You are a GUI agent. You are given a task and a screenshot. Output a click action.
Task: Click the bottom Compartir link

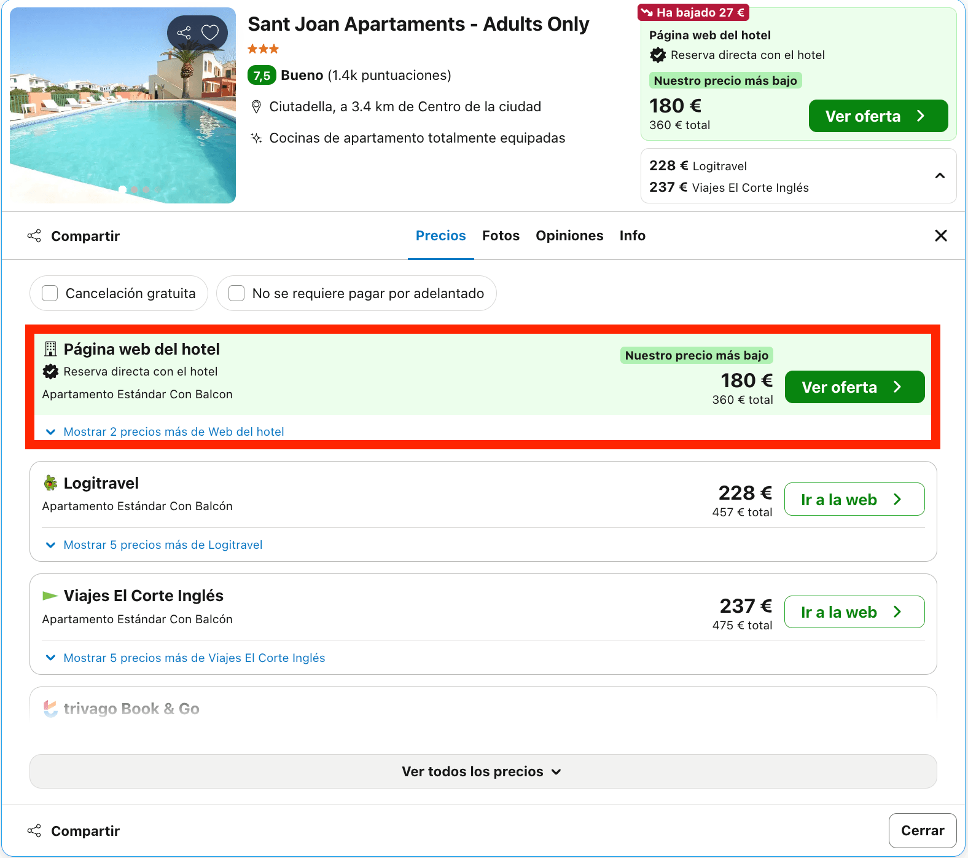(x=74, y=831)
